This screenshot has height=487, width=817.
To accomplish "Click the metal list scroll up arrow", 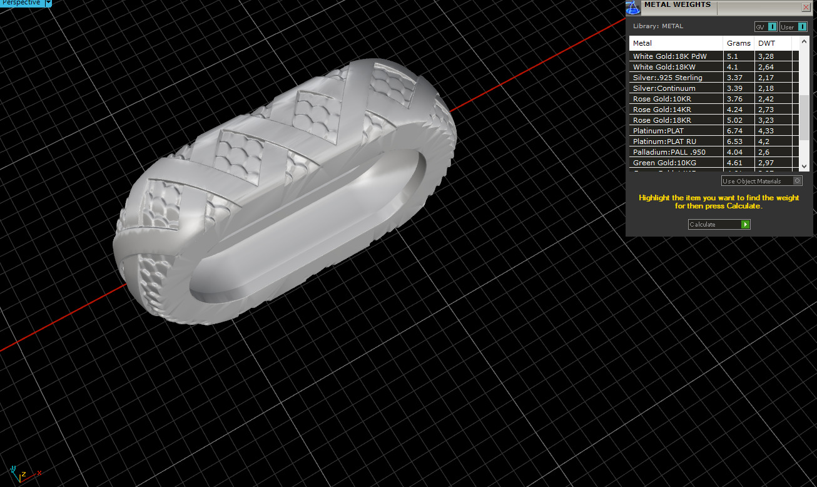I will click(804, 41).
